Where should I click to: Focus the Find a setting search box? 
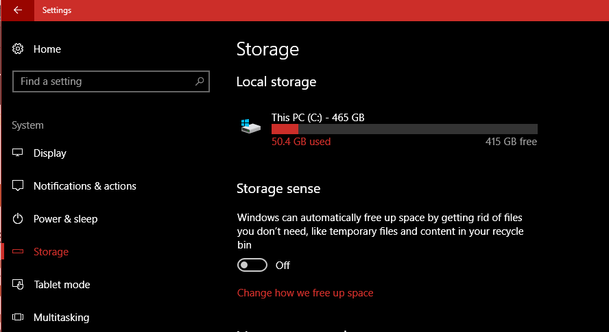(103, 81)
